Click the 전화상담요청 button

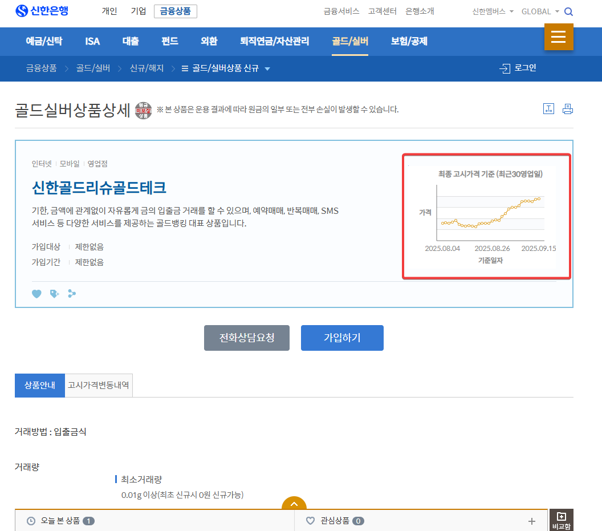coord(247,338)
